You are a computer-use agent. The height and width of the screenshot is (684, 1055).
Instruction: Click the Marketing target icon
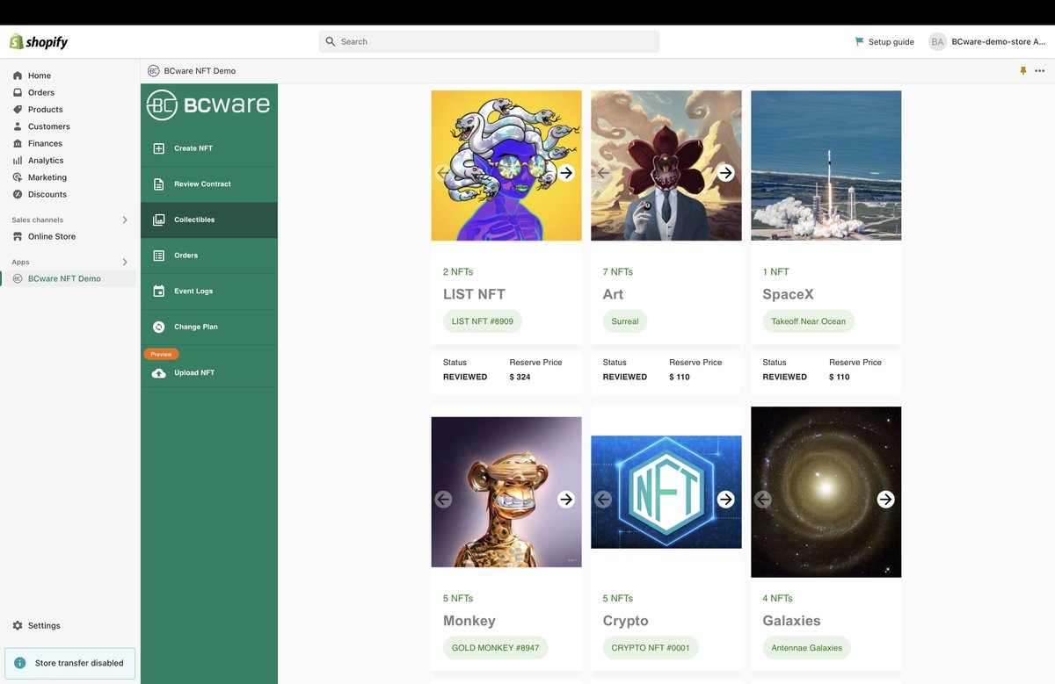coord(18,177)
